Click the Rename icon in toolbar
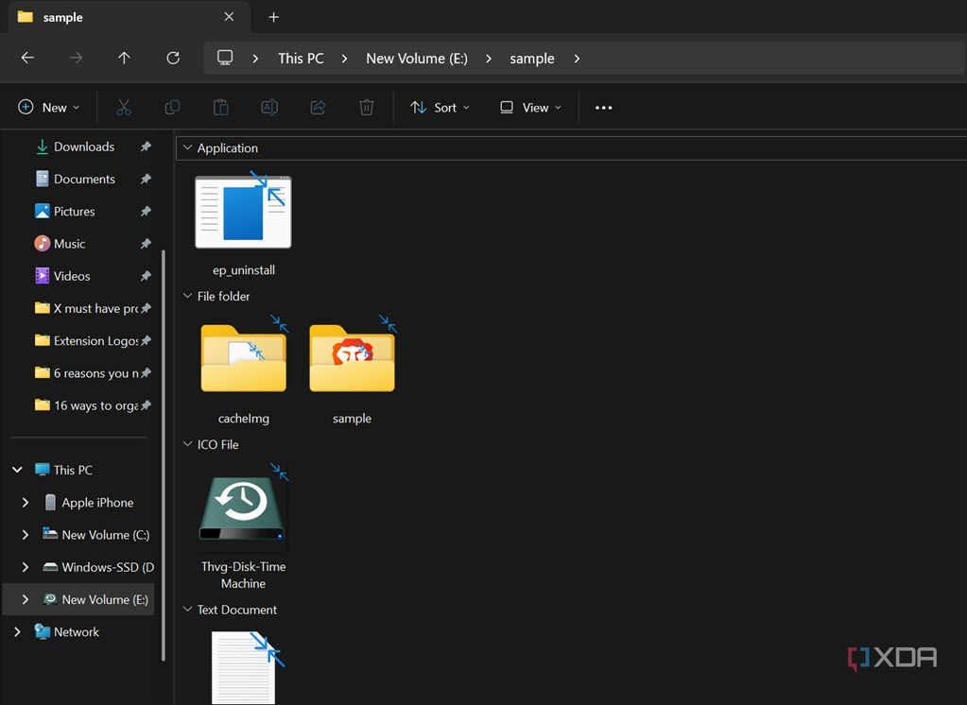Viewport: 967px width, 705px height. point(269,108)
